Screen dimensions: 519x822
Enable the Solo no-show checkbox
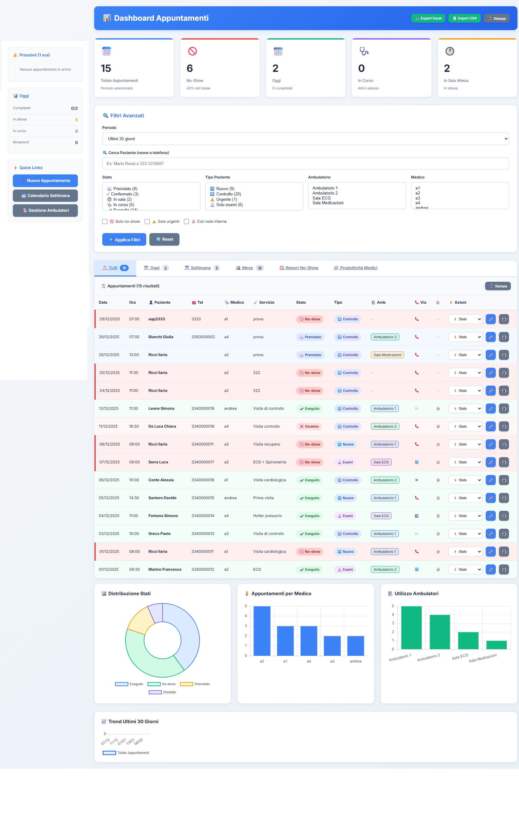tap(105, 221)
